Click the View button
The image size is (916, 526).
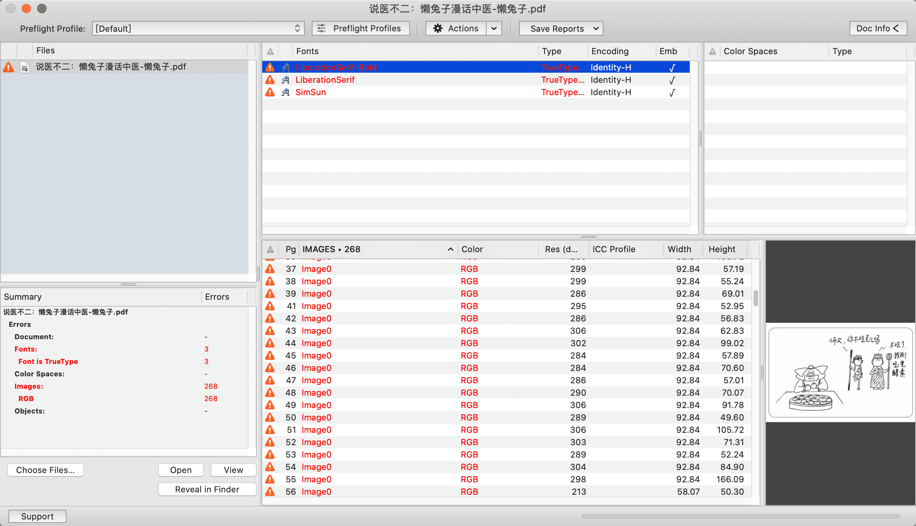[234, 470]
